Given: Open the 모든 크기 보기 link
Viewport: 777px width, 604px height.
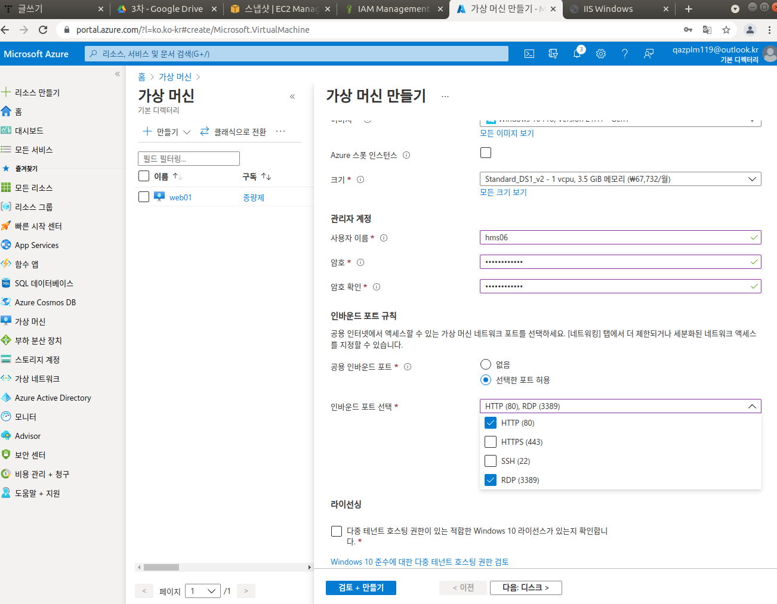Looking at the screenshot, I should click(503, 192).
